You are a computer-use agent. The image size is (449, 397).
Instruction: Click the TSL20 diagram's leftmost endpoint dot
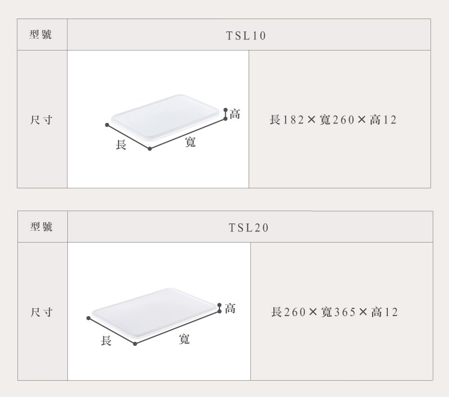coord(89,318)
